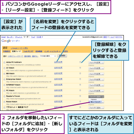Check the できるネット+ 編集部ブログ checkbox
The width and height of the screenshot is (134, 134).
[x=4, y=107]
